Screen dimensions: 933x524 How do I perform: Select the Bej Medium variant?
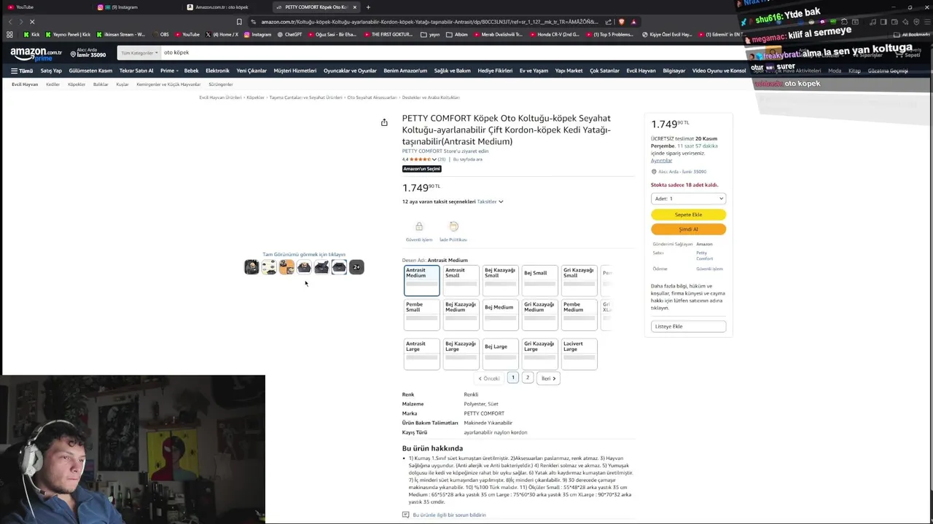point(501,315)
